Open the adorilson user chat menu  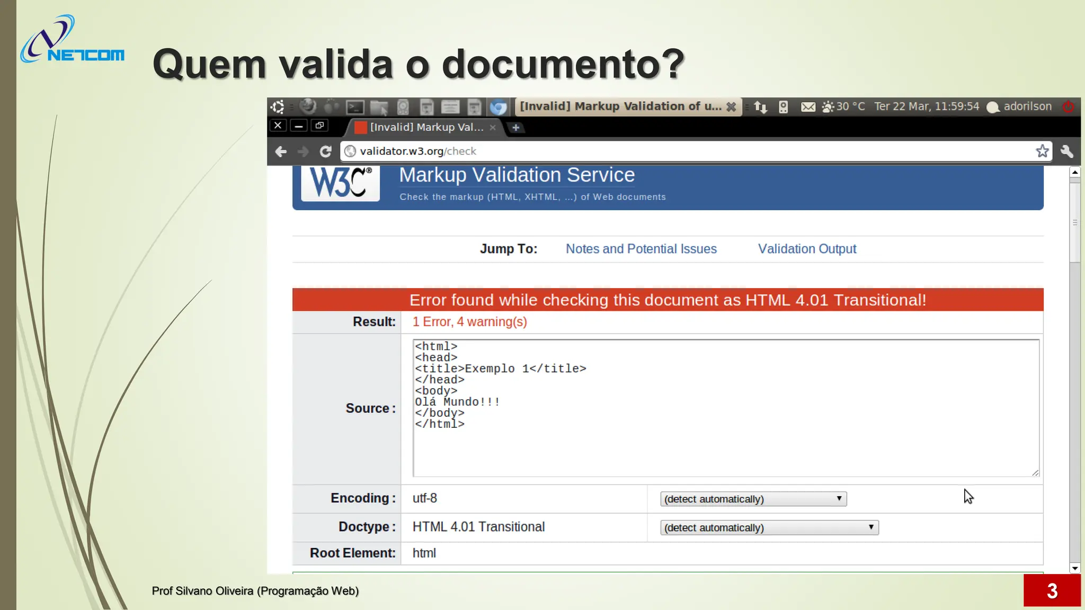click(x=1019, y=107)
